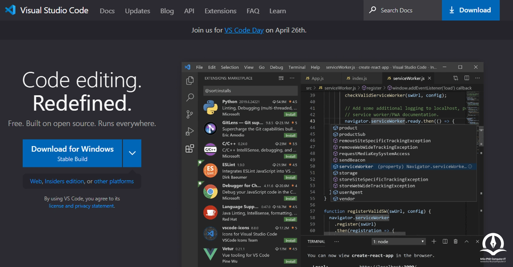This screenshot has width=513, height=267.
Task: Open the Updates navigation link
Action: pyautogui.click(x=137, y=11)
